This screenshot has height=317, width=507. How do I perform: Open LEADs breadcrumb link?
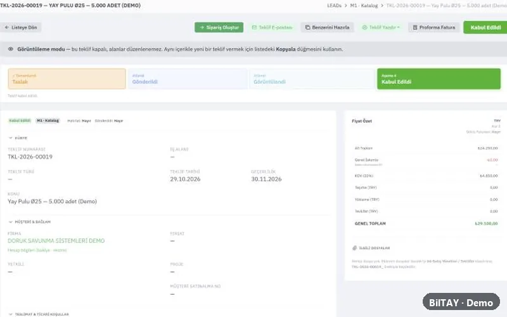[x=334, y=6]
